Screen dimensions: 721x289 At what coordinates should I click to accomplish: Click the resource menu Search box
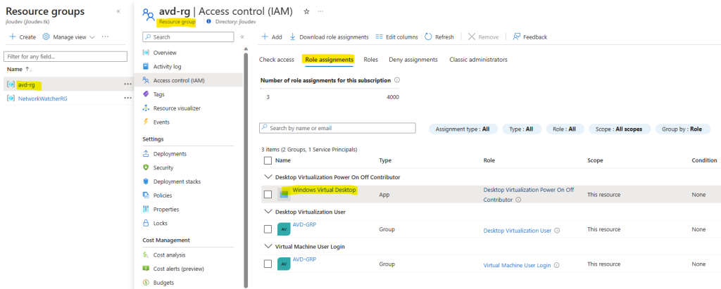pyautogui.click(x=187, y=37)
